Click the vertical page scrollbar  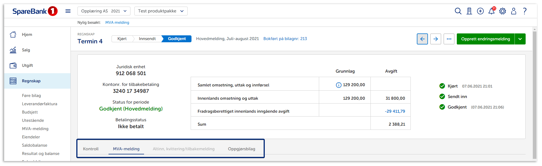(x=535, y=94)
